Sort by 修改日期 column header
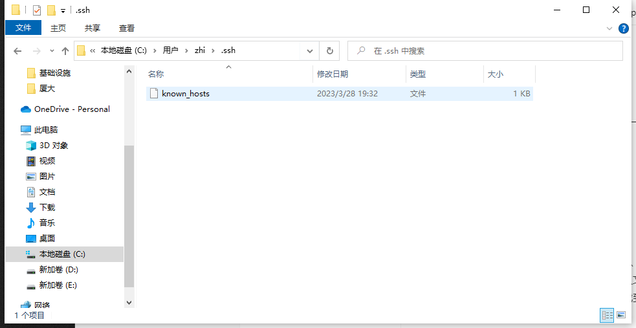 pyautogui.click(x=333, y=74)
